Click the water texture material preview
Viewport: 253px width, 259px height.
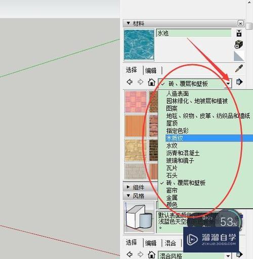139,45
